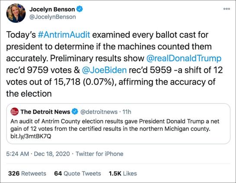The image size is (236, 183).
Task: Click the Jocelyn Benson display name
Action: point(52,9)
